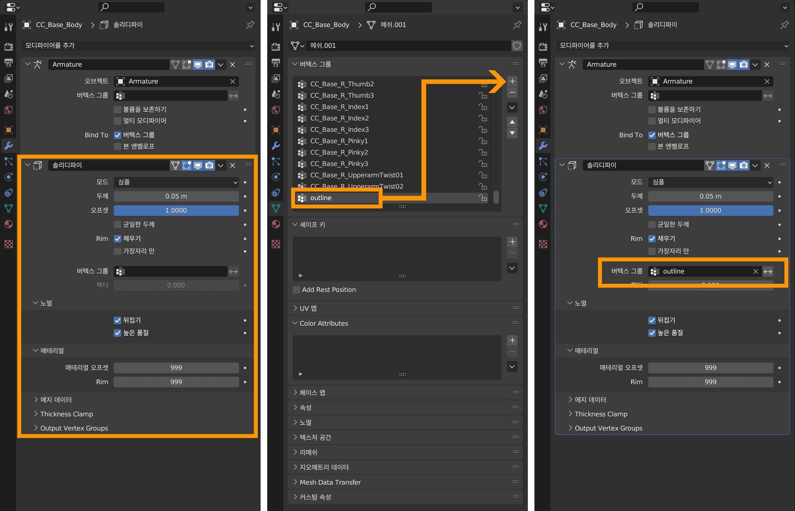Open Scene properties tab in right panel
Viewport: 795px width, 511px height.
click(x=543, y=94)
